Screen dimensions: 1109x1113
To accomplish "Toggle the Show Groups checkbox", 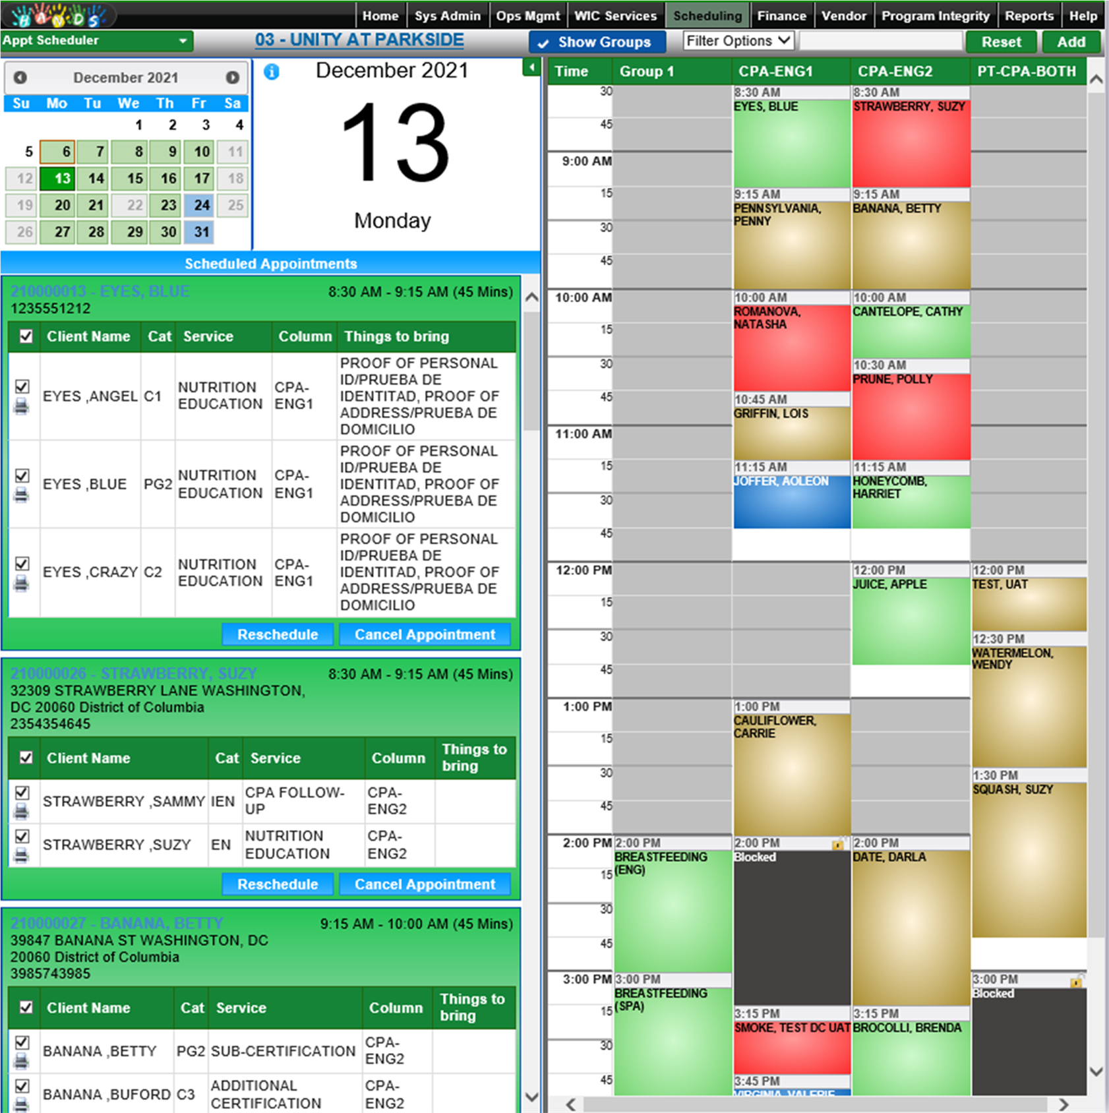I will 543,43.
